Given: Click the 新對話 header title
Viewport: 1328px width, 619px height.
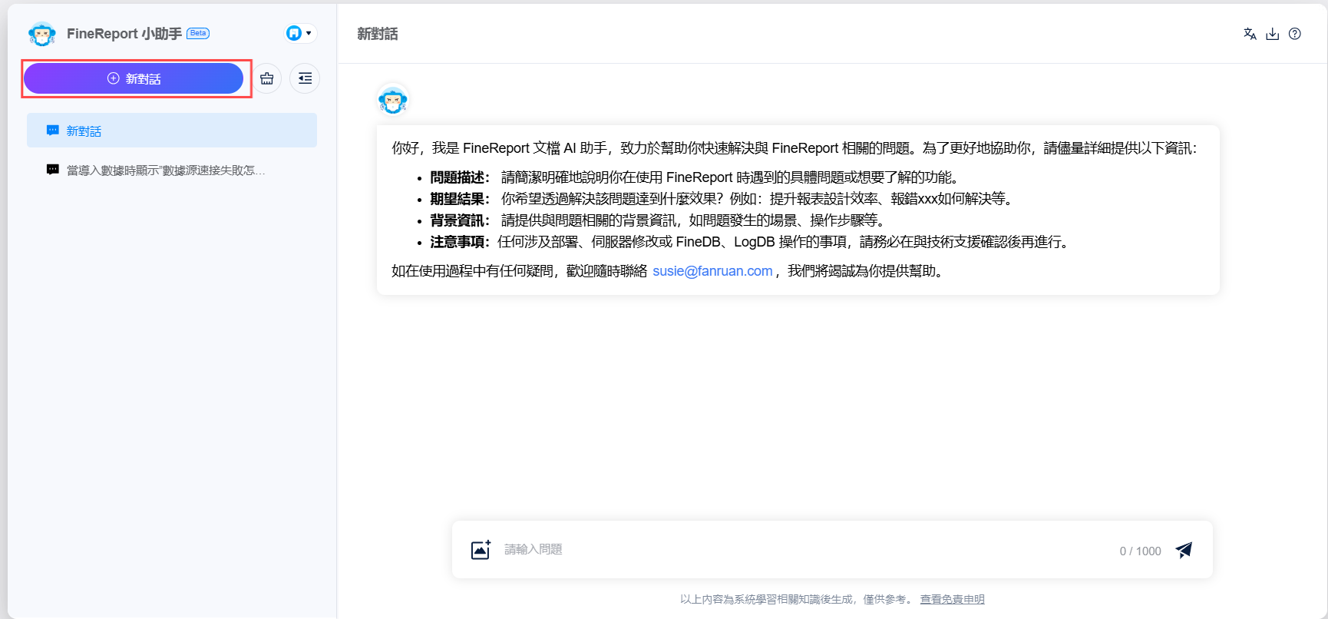Looking at the screenshot, I should pyautogui.click(x=378, y=34).
